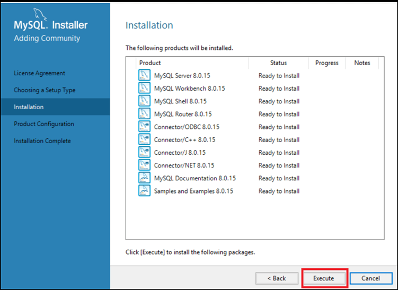This screenshot has width=398, height=290.
Task: Click the MySQL Server 8.0.15 product icon
Action: [x=144, y=75]
